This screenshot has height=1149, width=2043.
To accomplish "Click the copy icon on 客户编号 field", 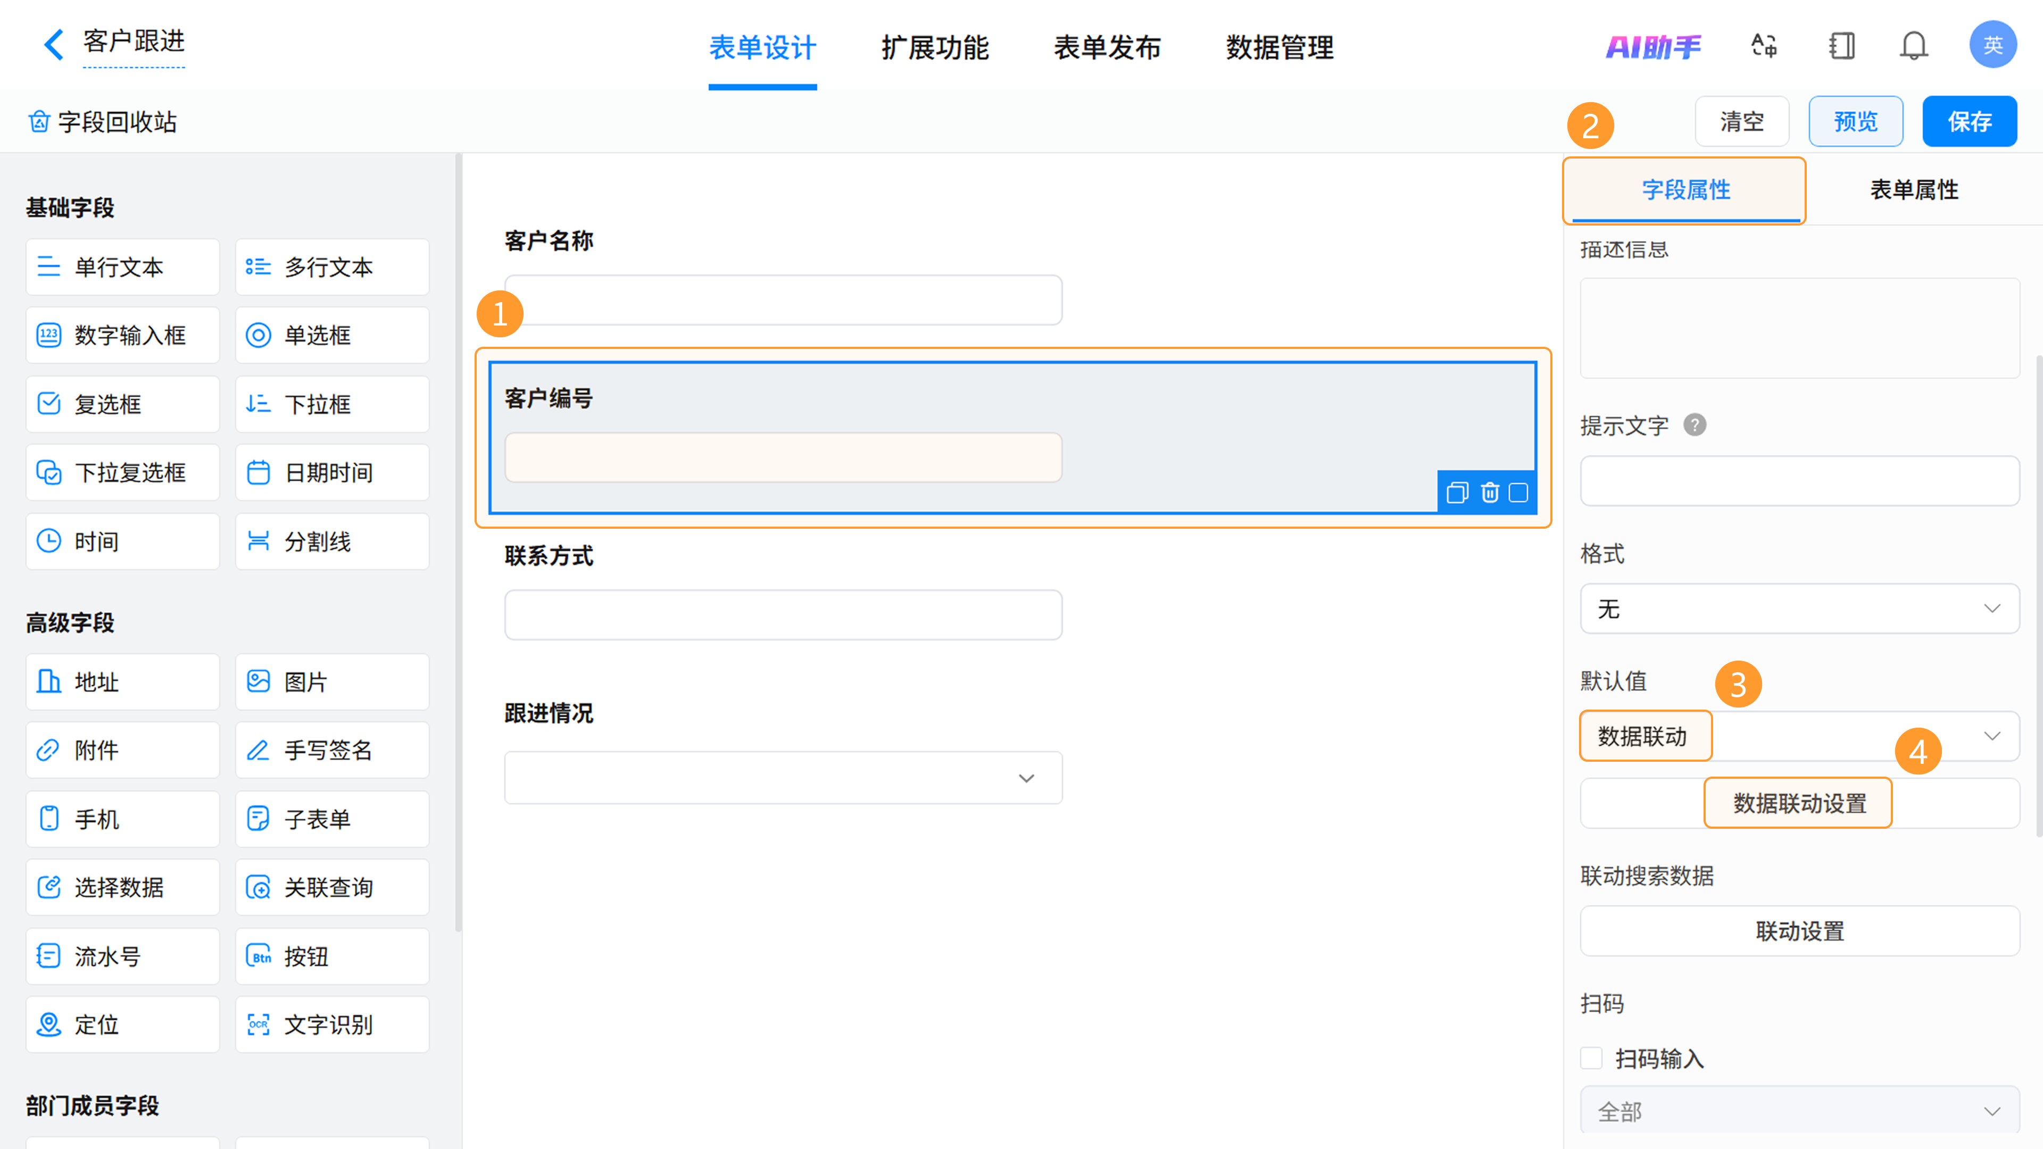I will click(1457, 493).
